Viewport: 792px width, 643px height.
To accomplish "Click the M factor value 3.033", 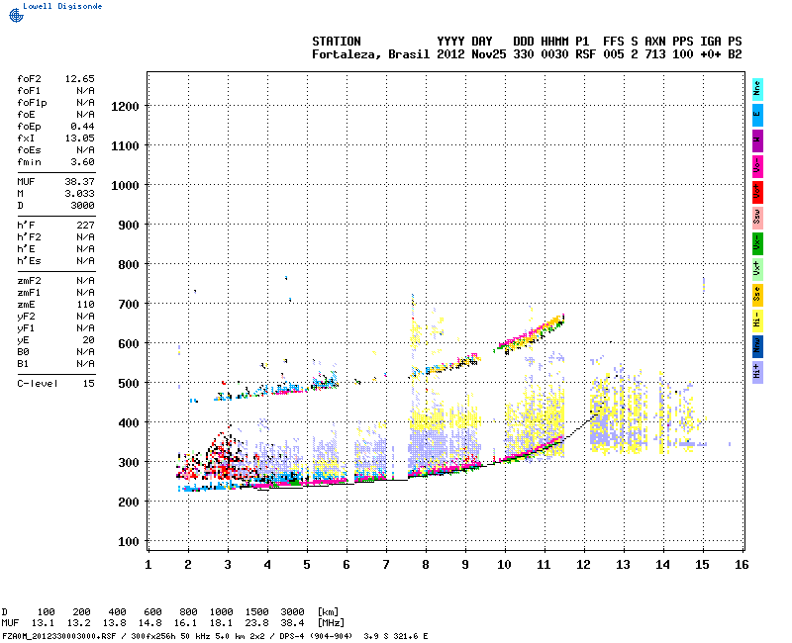I will point(80,193).
